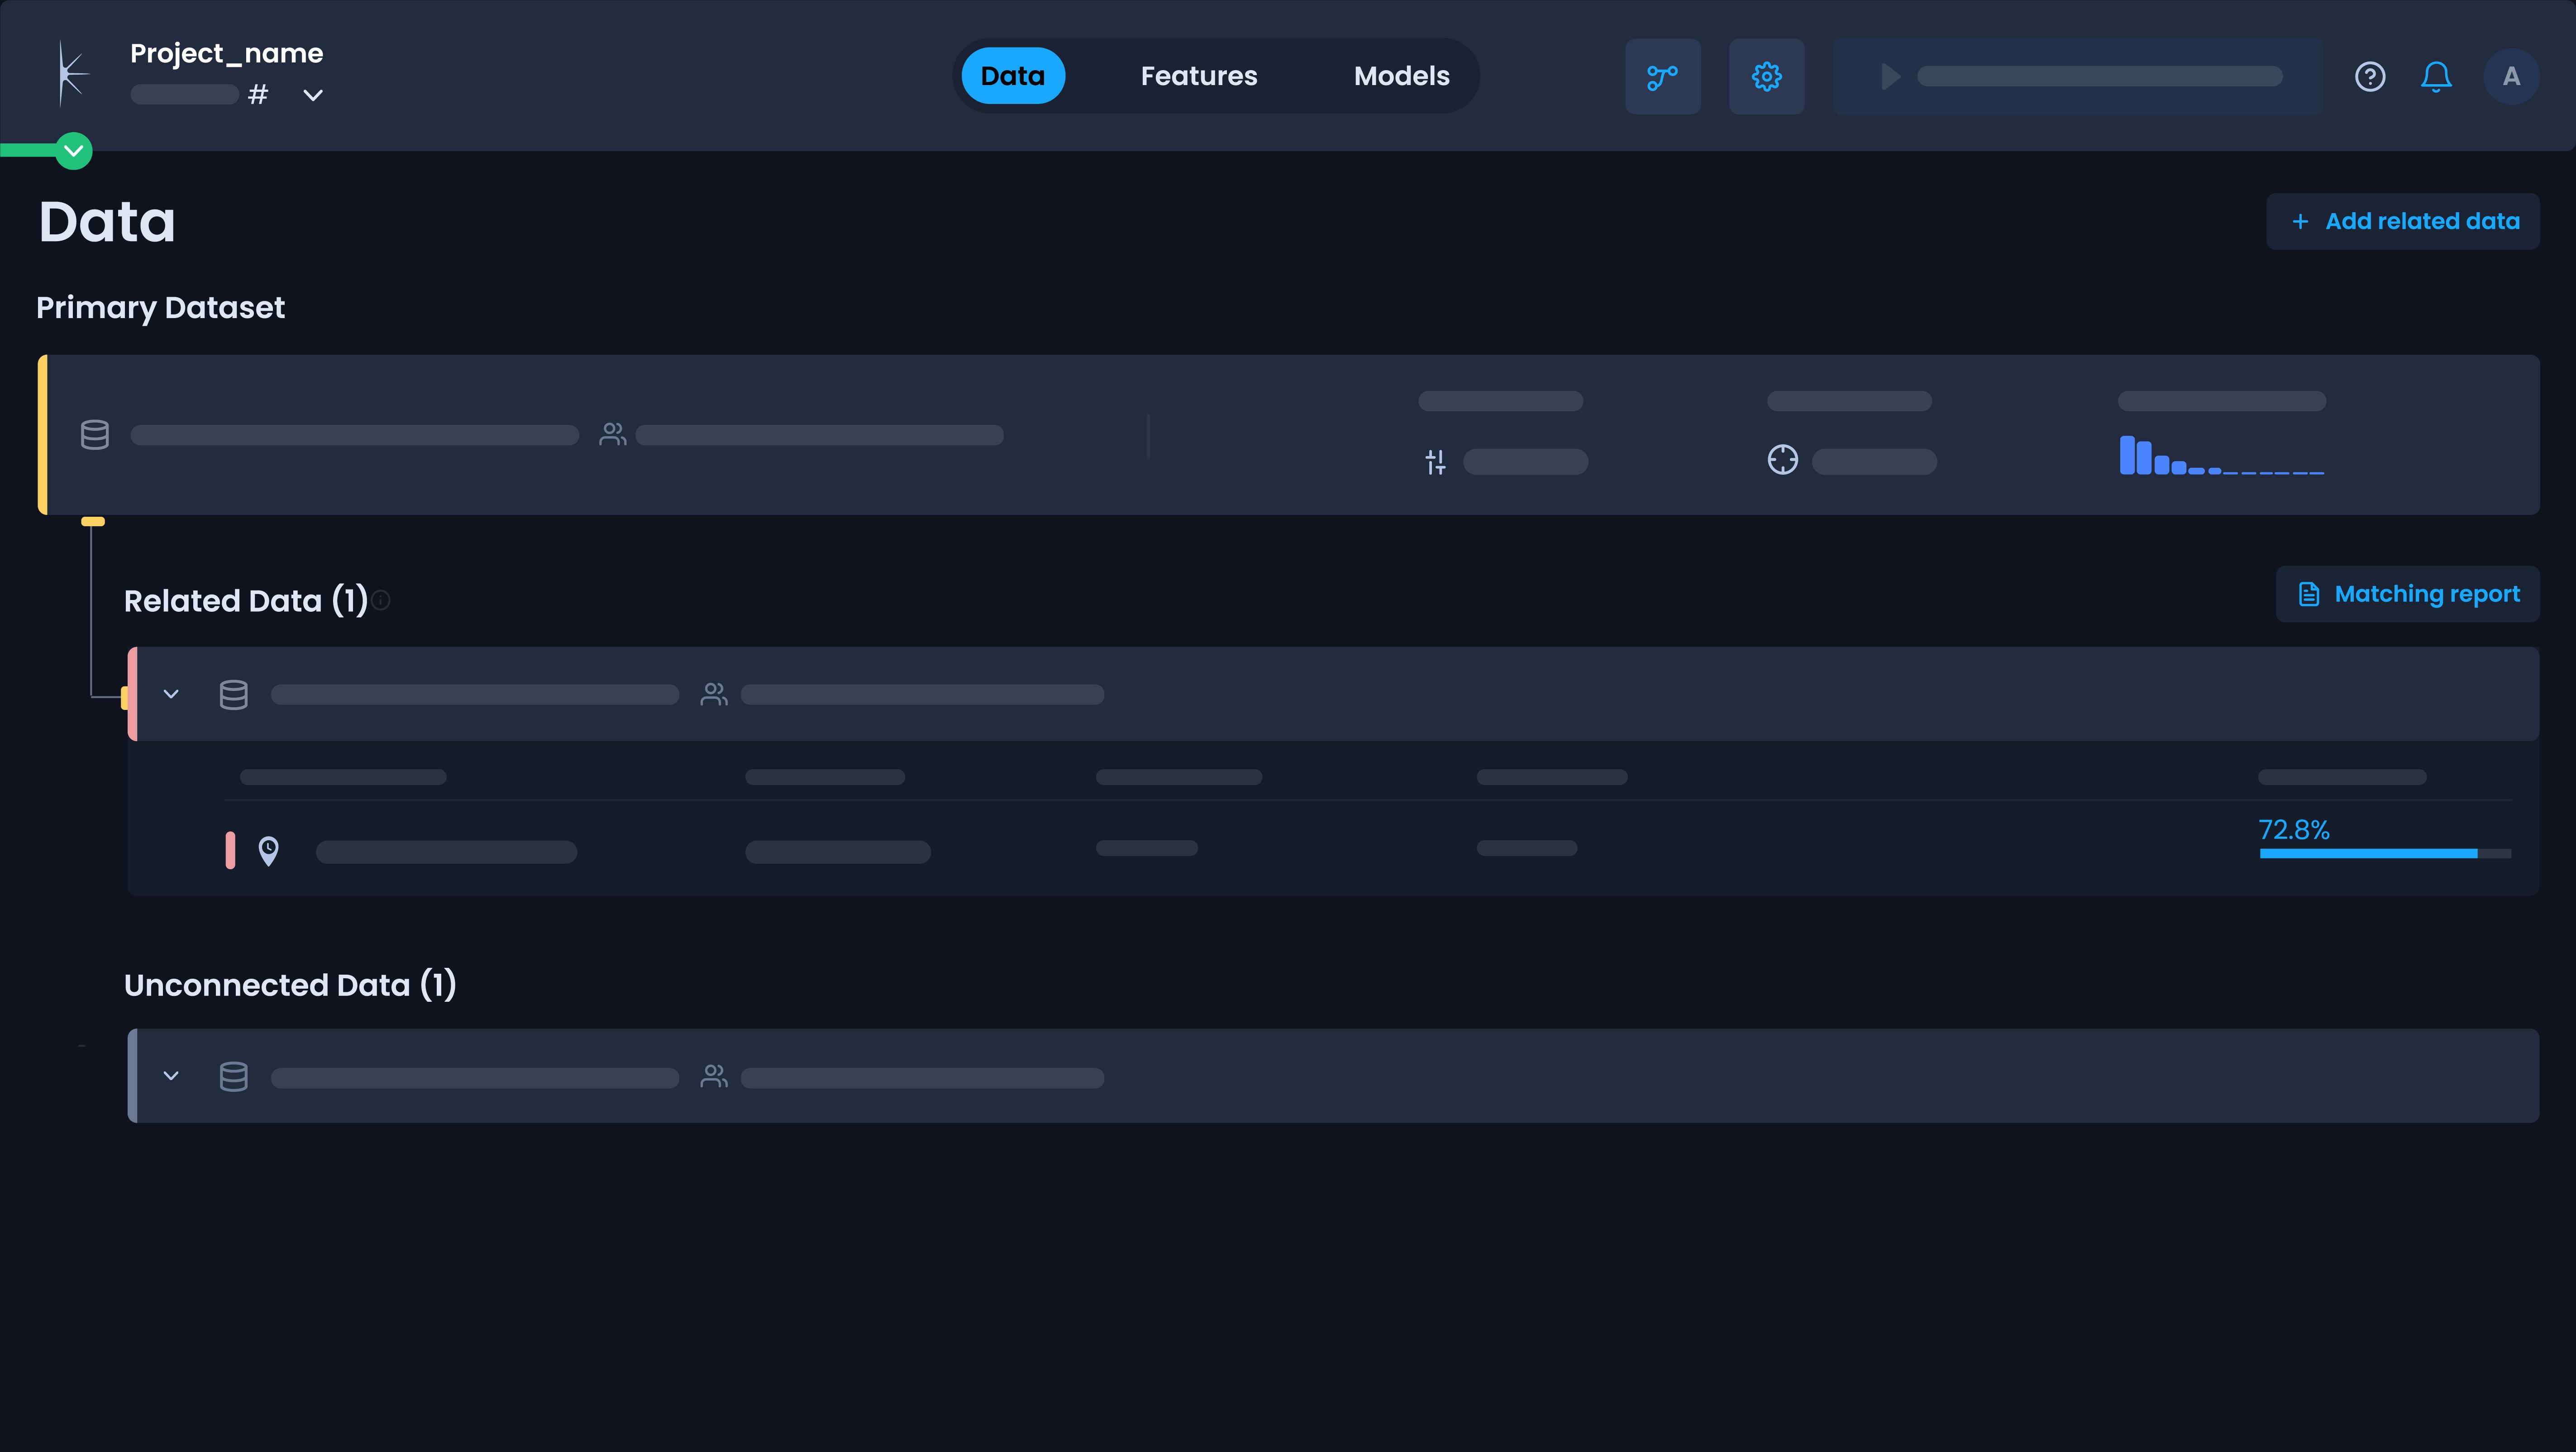
Task: Start the run with the play button
Action: tap(1888, 75)
